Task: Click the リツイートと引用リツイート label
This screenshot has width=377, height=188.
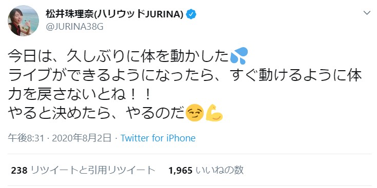Action: click(93, 170)
